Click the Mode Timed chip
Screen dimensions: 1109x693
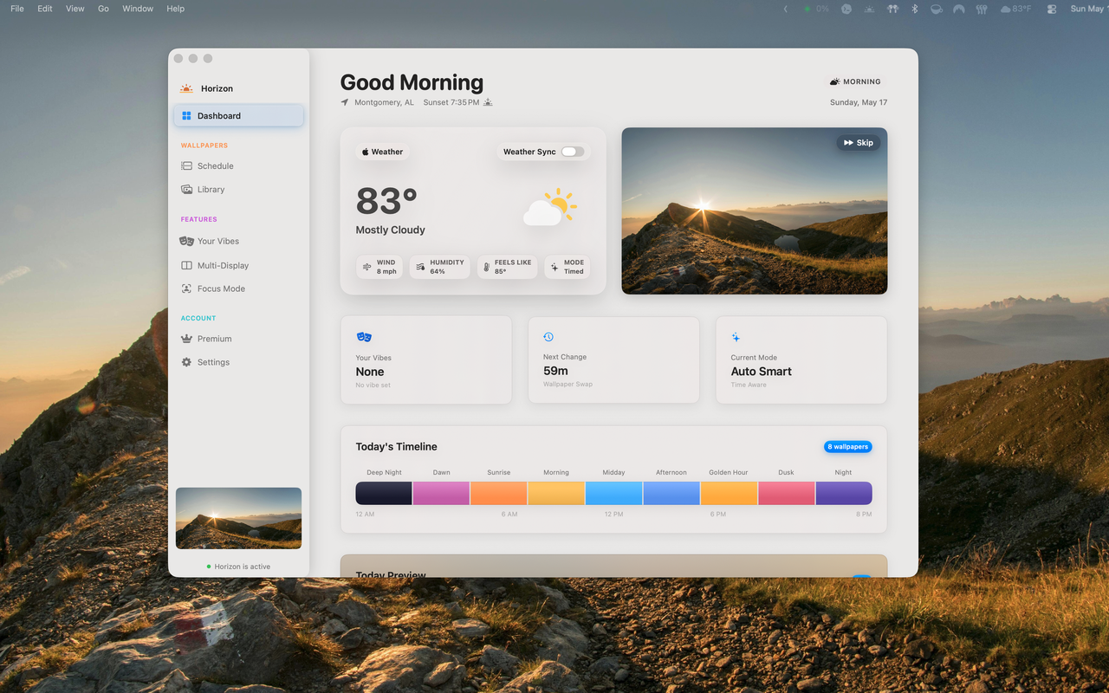point(567,267)
